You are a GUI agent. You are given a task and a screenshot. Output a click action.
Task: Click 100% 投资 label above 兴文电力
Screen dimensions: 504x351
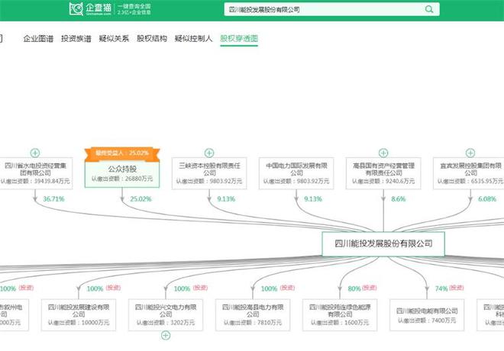pos(191,288)
